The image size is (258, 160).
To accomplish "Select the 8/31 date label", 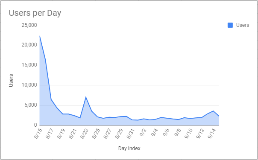I will 130,134.
